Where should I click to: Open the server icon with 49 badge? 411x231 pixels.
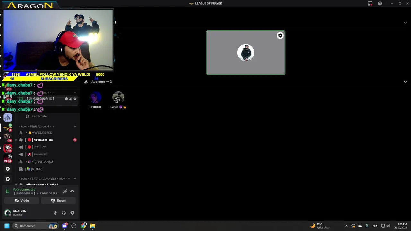click(x=8, y=158)
